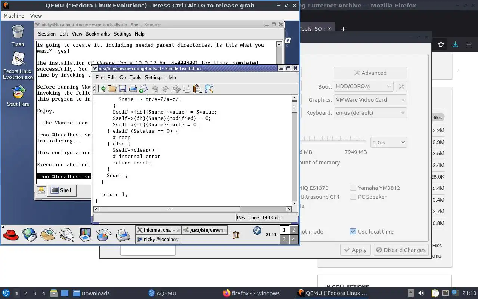This screenshot has height=299, width=478.
Task: Open the Graphics VMWare Video Card dropdown
Action: pos(370,100)
